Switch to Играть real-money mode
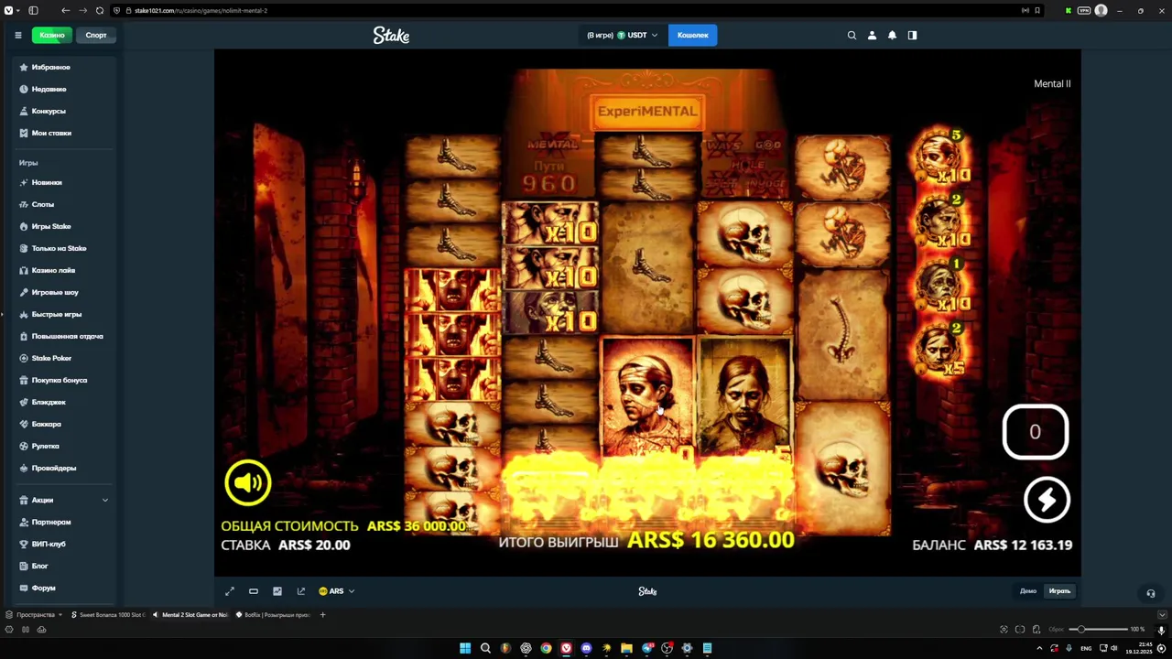 click(1059, 591)
